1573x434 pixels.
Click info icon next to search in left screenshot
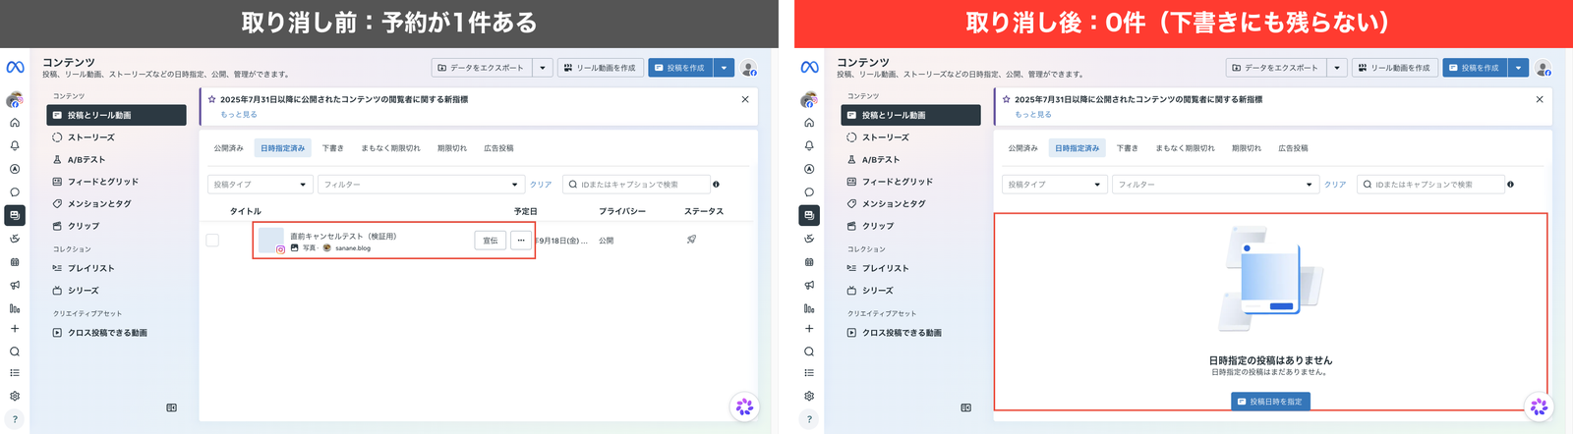click(716, 185)
